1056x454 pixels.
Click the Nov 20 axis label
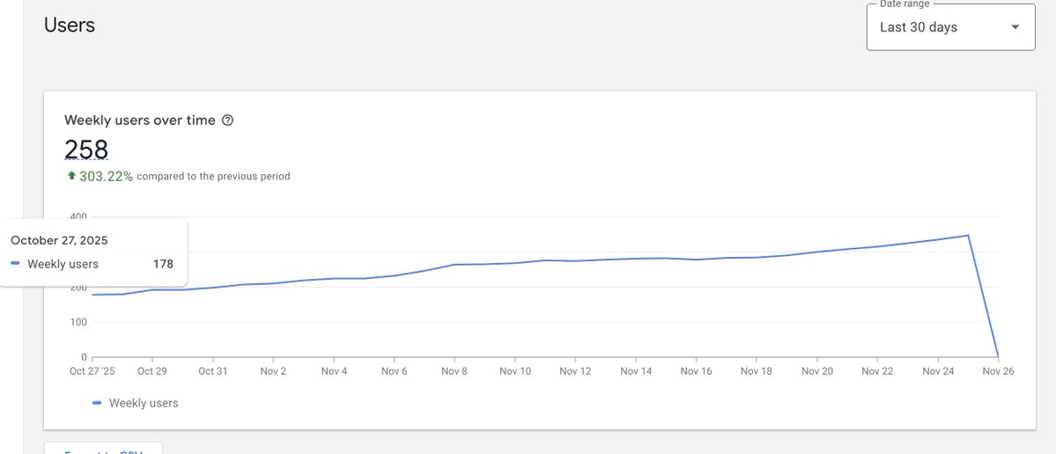tap(817, 370)
